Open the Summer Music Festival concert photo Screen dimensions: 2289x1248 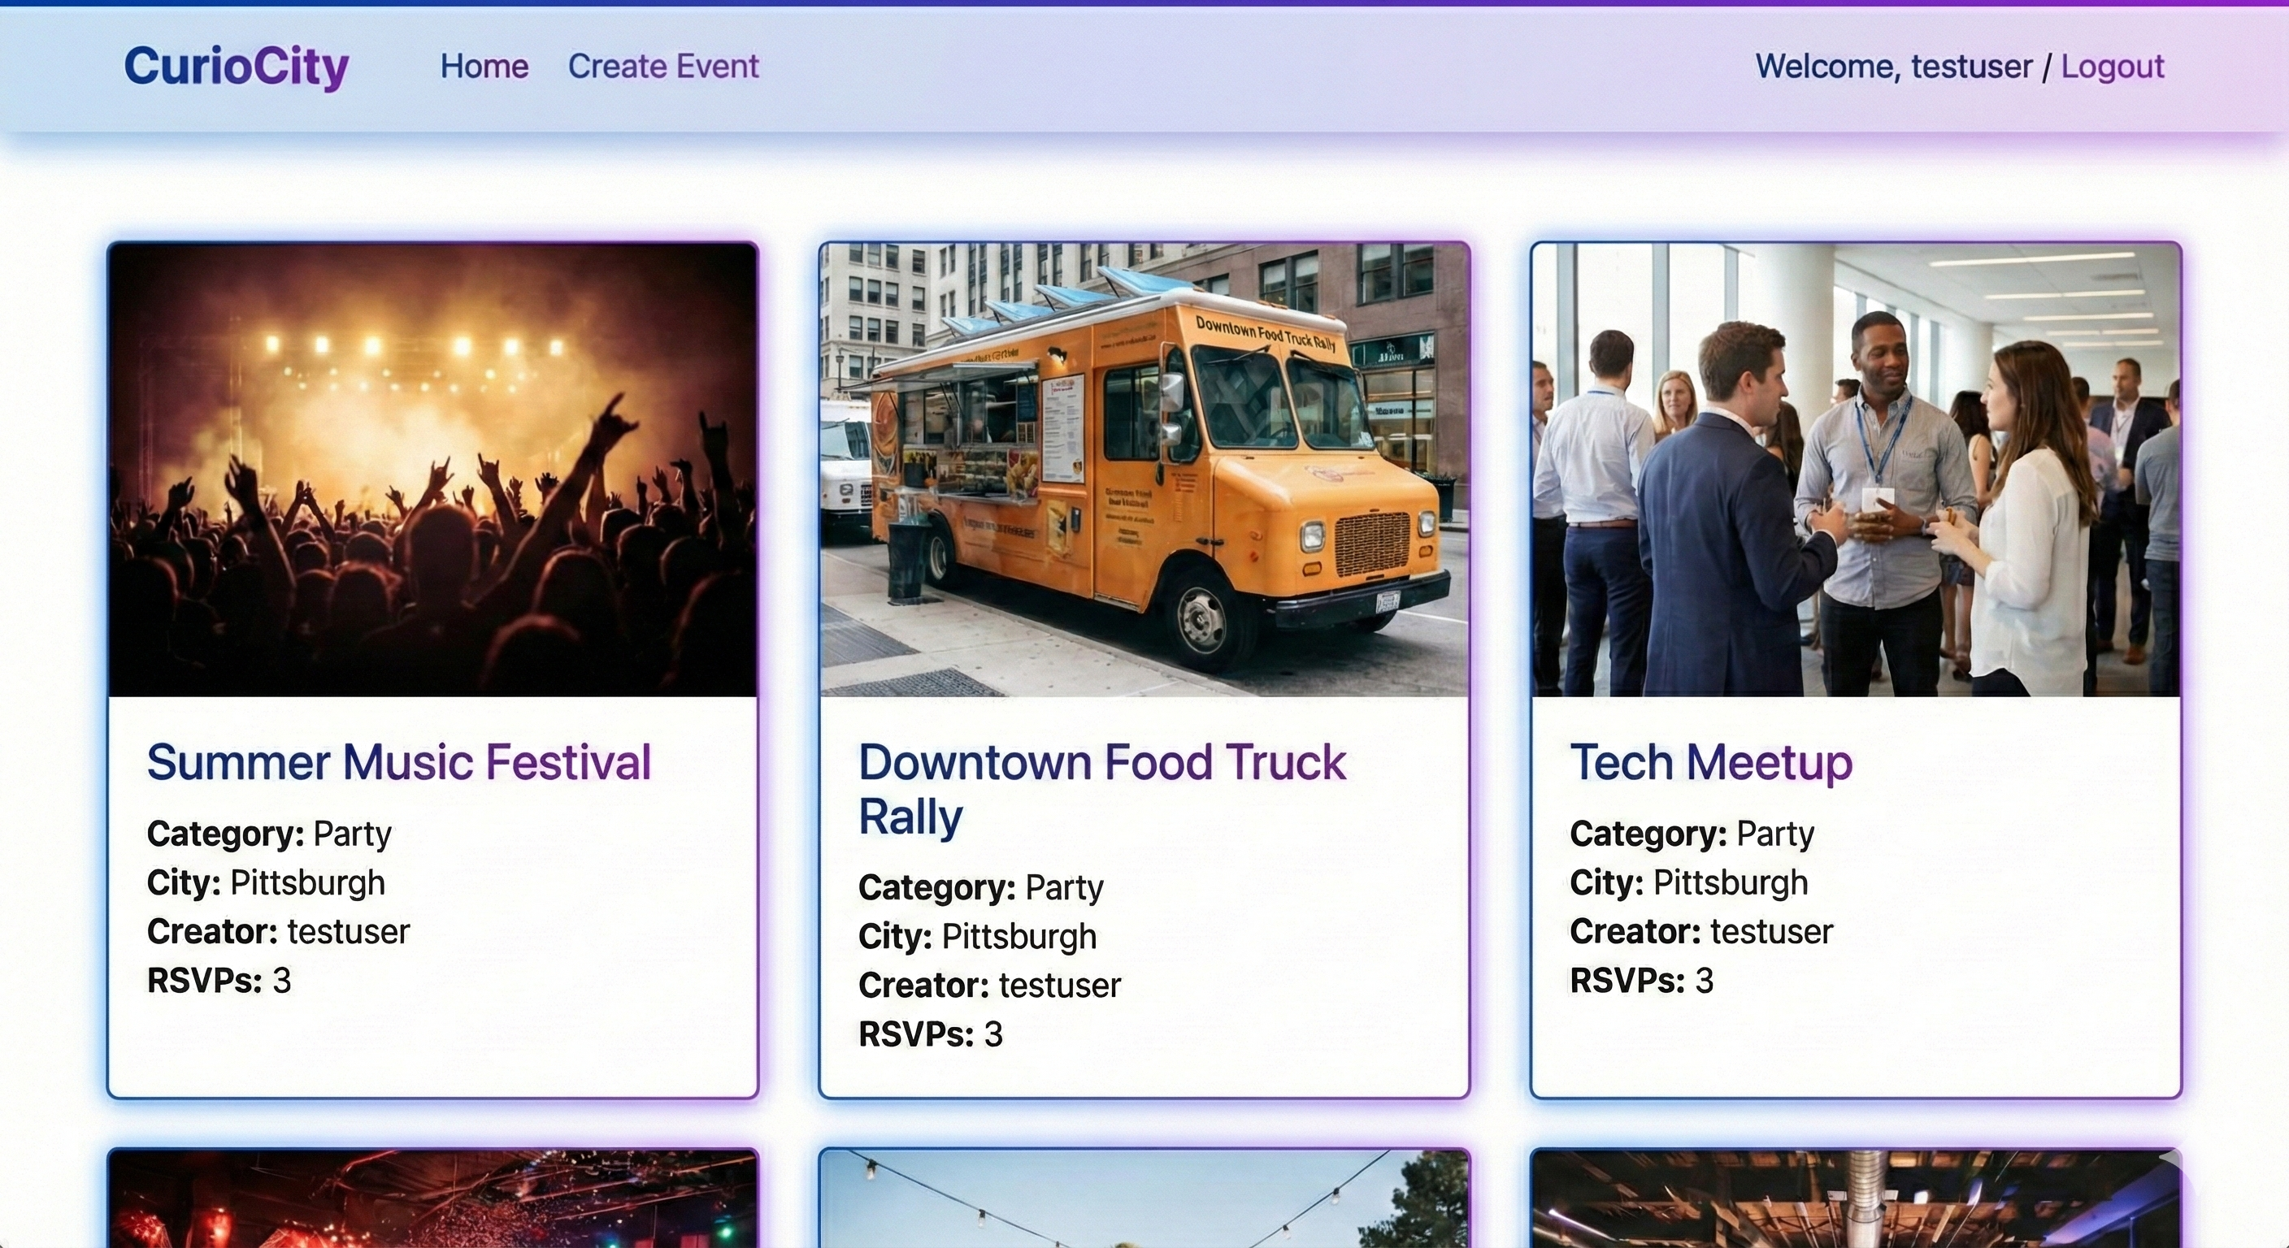coord(432,469)
